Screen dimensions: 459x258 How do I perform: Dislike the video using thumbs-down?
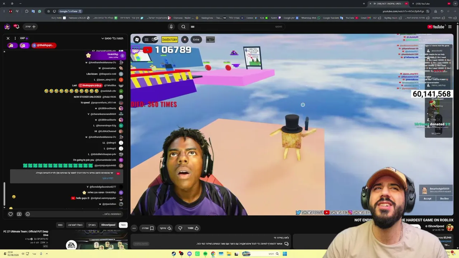[180, 228]
